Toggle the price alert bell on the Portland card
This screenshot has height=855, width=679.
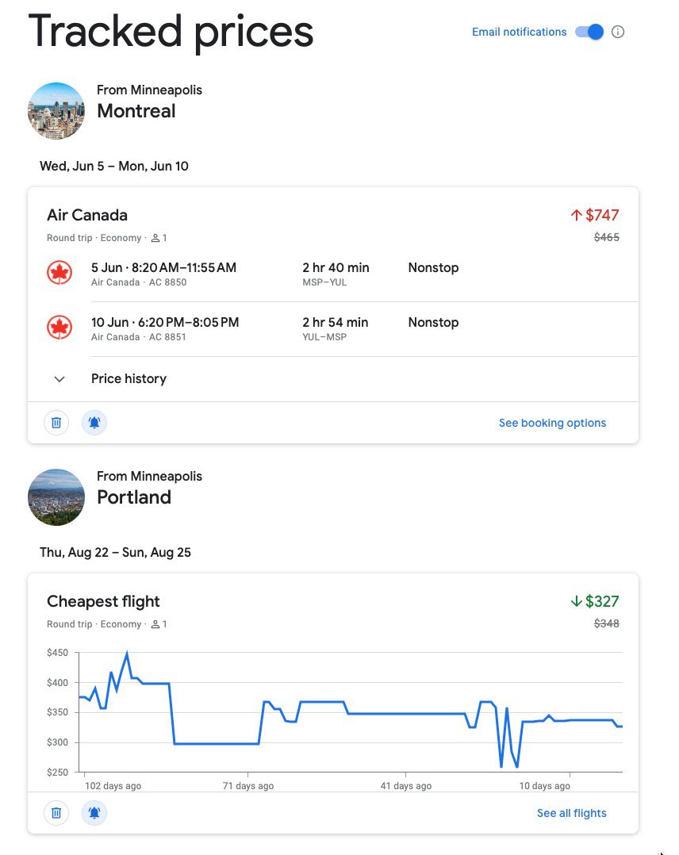[94, 813]
